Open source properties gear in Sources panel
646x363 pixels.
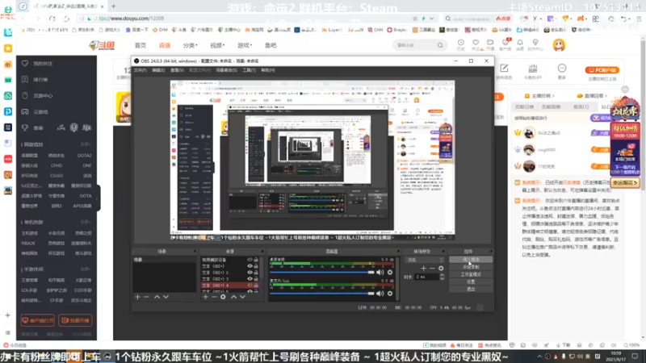coord(223,297)
